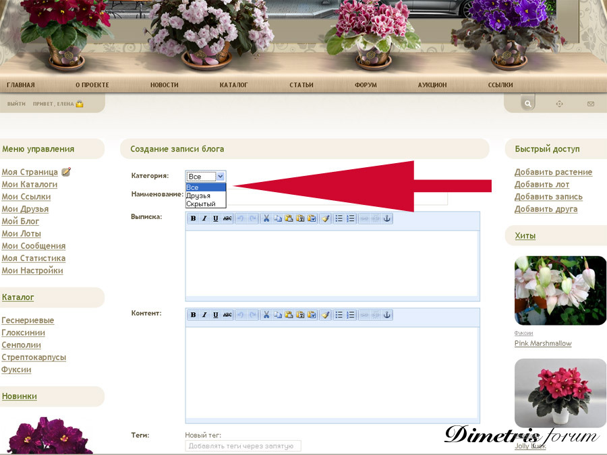
Task: Click Bold in the Выписка editor toolbar
Action: coord(193,218)
